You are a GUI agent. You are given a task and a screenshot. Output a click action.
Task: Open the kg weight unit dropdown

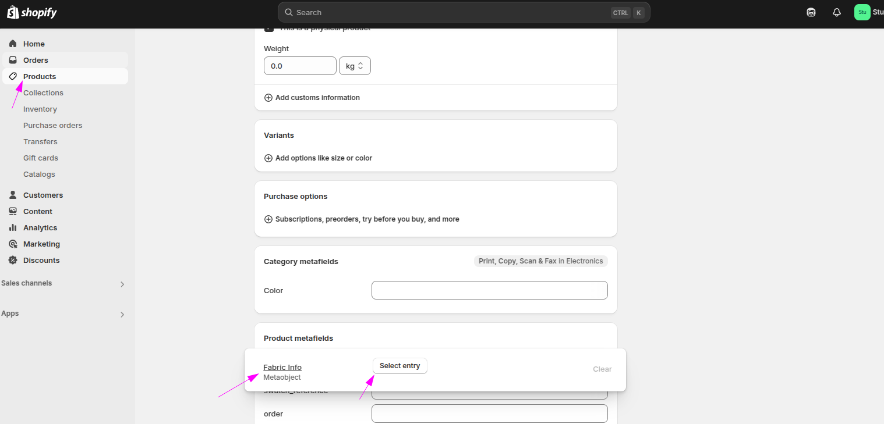(x=355, y=66)
